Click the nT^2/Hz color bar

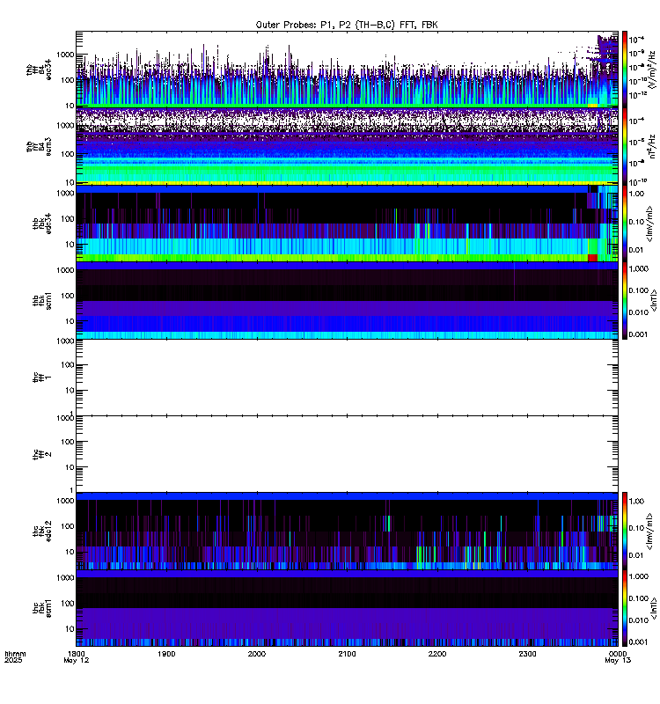coord(624,146)
